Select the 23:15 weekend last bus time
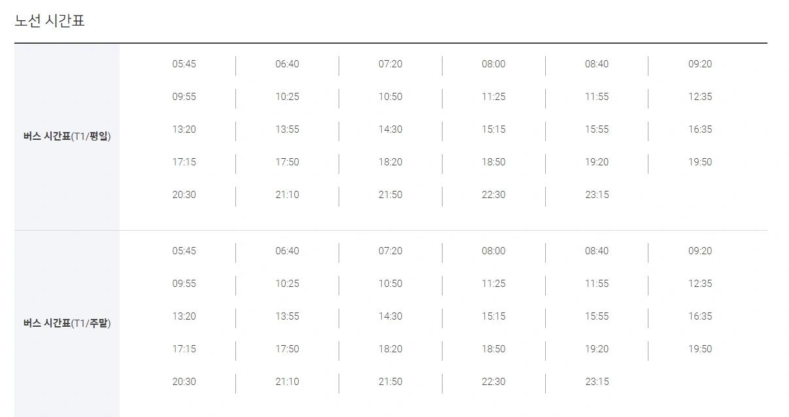 point(597,382)
